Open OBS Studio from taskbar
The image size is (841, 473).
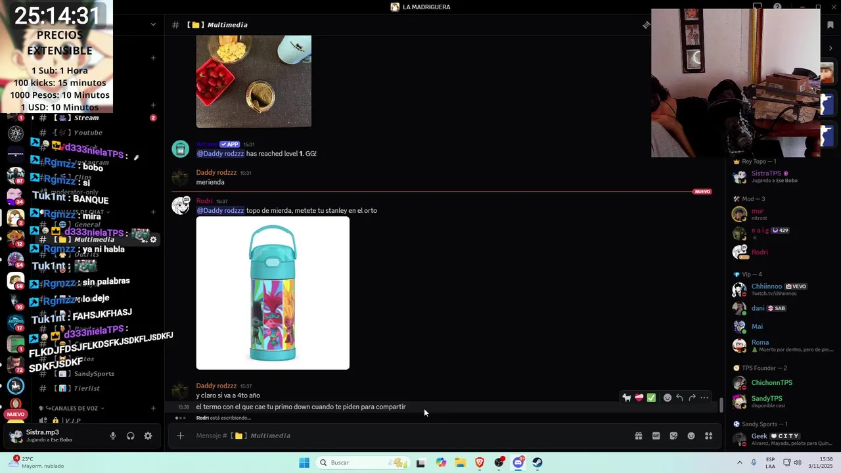point(499,462)
